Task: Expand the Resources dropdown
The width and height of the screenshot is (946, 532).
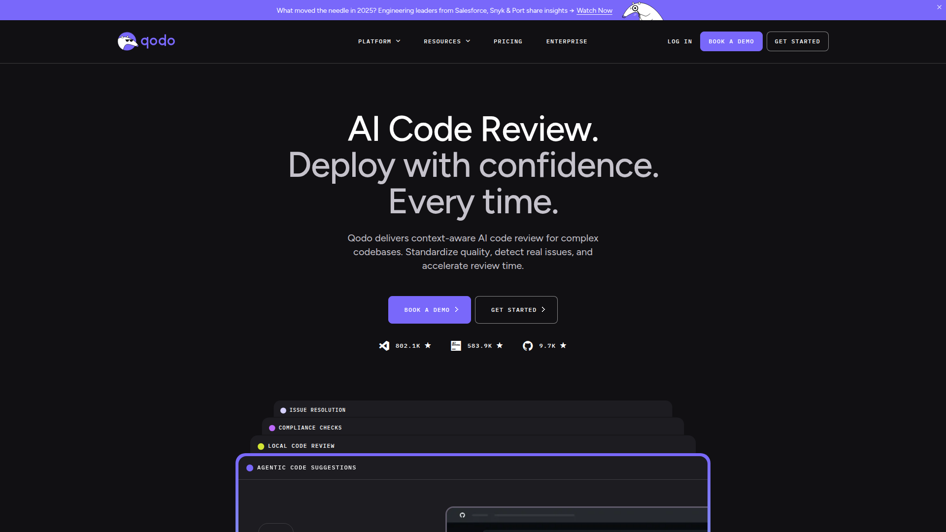Action: [446, 41]
